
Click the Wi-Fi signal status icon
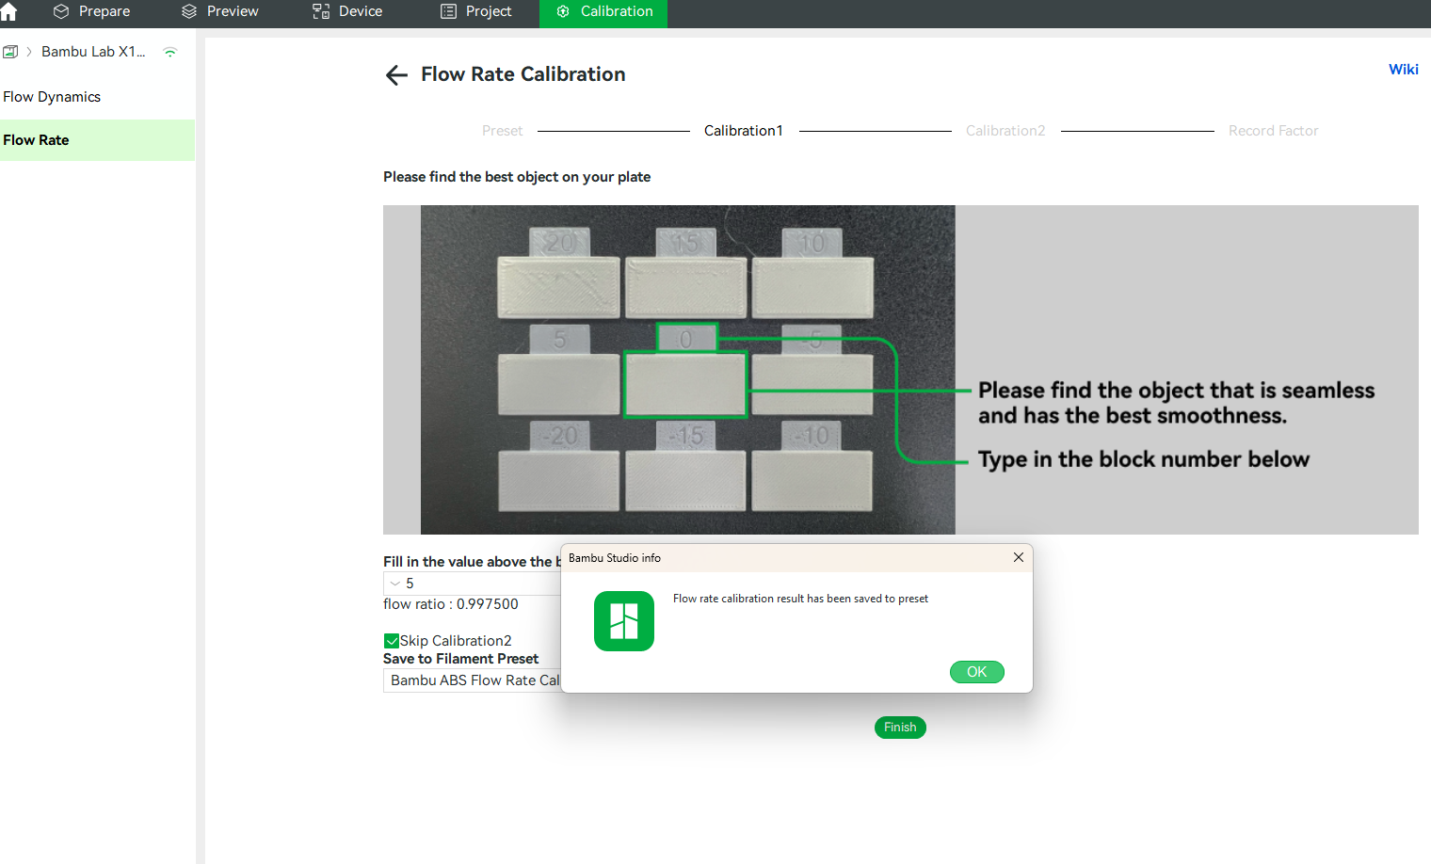[170, 52]
